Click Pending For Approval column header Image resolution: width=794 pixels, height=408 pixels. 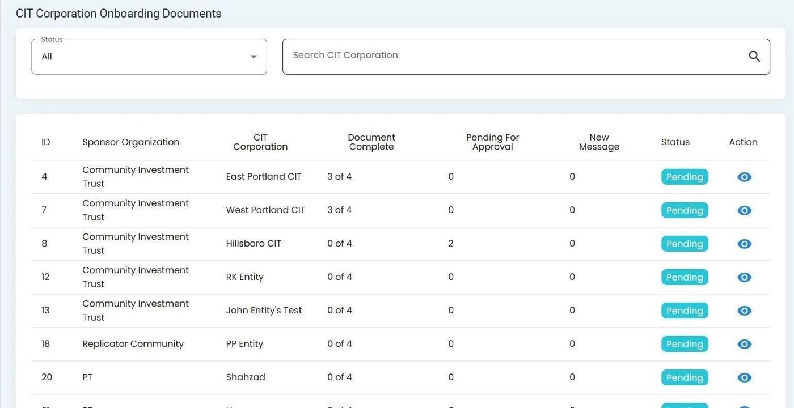(492, 142)
